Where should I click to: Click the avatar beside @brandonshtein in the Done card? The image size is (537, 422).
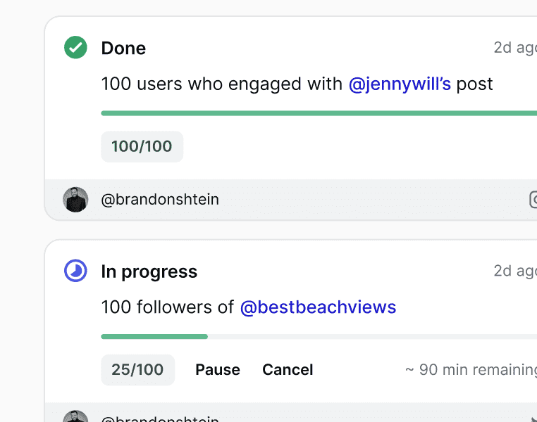(x=75, y=200)
